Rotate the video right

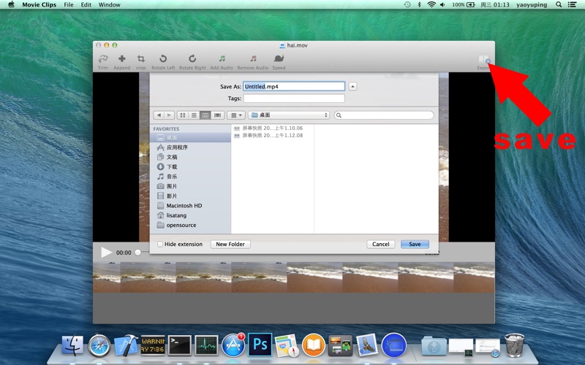[192, 62]
